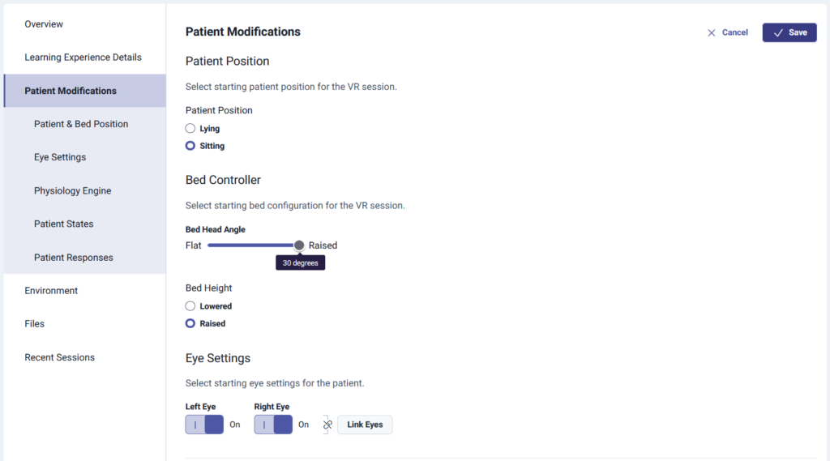Open the Overview section
830x461 pixels.
(x=44, y=24)
